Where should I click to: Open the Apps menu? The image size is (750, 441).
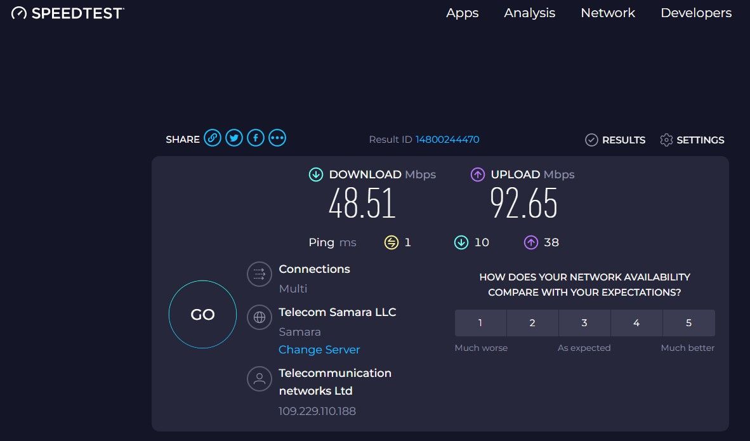point(462,13)
